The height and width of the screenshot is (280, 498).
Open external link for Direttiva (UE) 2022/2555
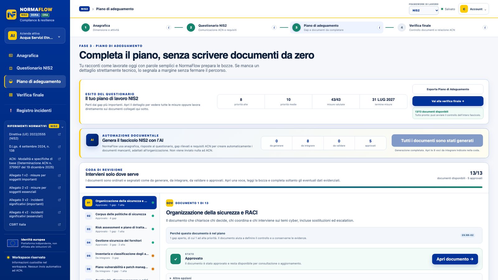59,134
